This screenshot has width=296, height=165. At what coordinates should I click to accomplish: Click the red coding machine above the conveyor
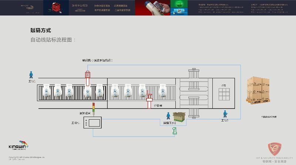click(88, 76)
